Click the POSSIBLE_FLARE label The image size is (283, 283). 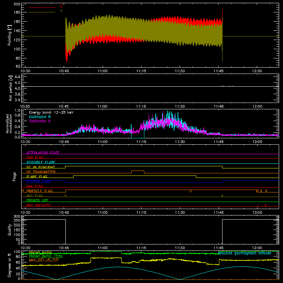[x=41, y=162]
